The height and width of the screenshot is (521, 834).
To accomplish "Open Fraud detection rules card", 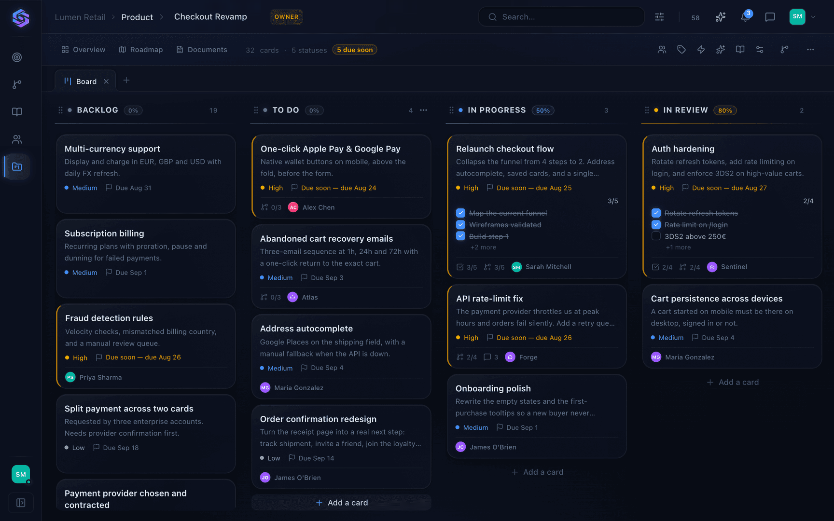I will click(146, 346).
